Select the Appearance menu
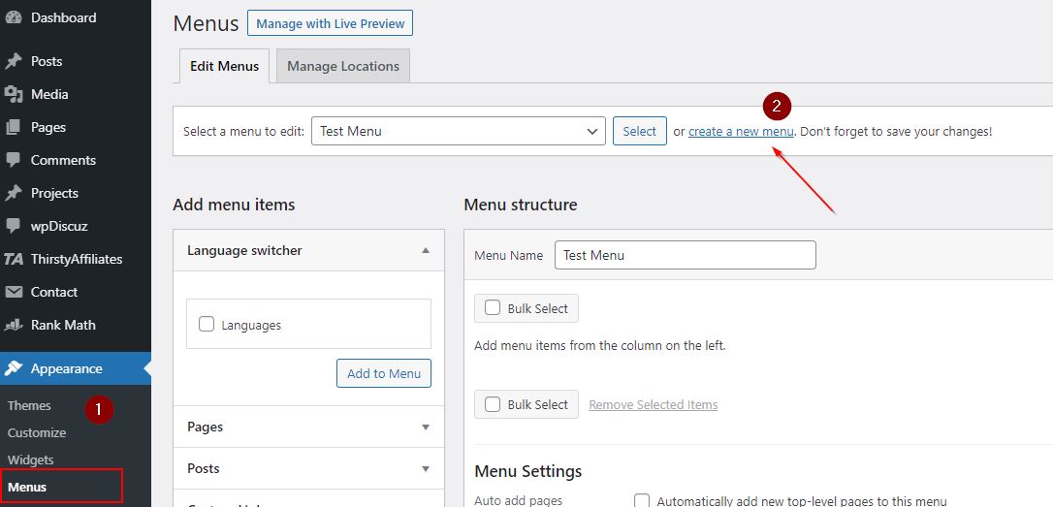 pyautogui.click(x=76, y=368)
